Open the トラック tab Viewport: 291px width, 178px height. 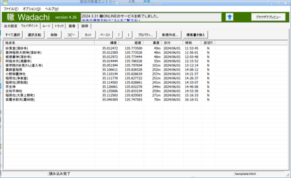(x=59, y=26)
